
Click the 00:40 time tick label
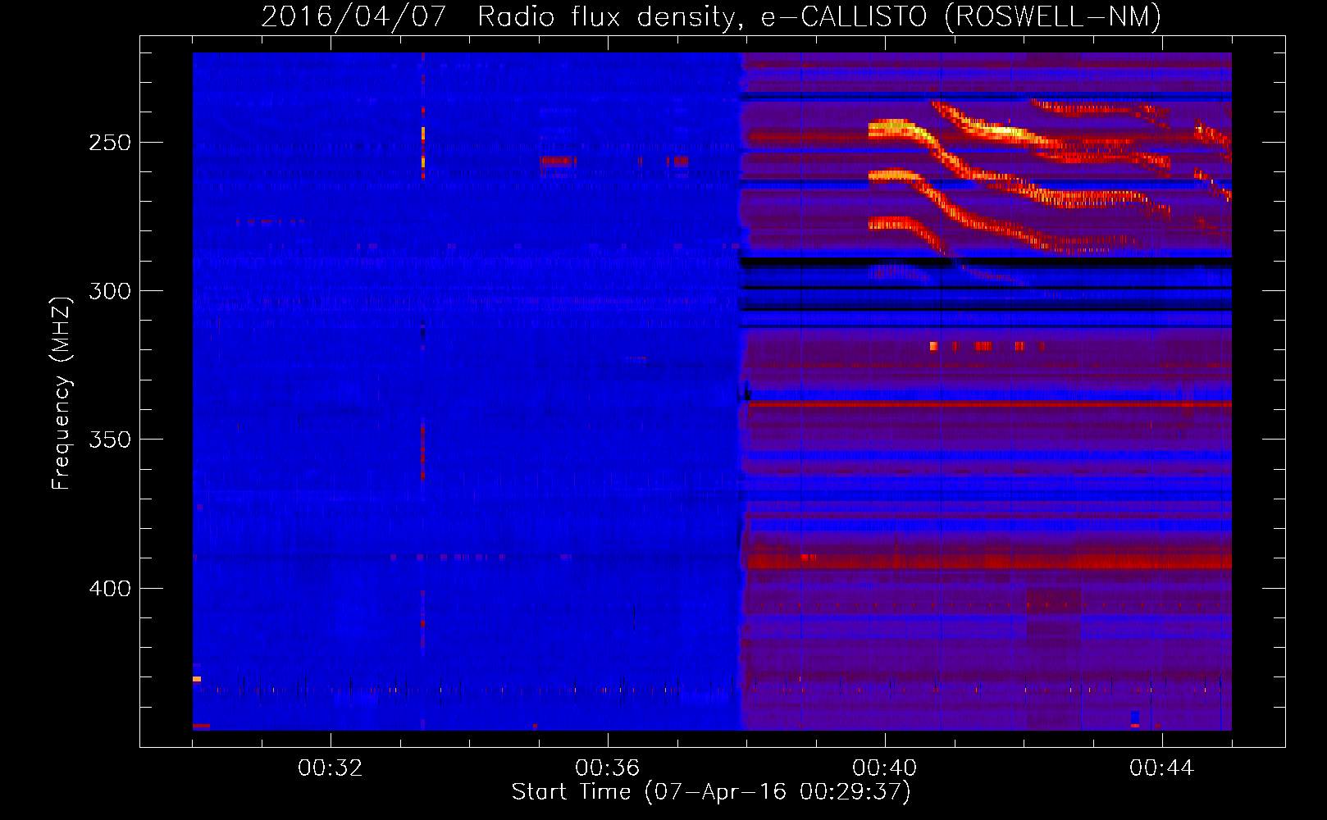(885, 768)
